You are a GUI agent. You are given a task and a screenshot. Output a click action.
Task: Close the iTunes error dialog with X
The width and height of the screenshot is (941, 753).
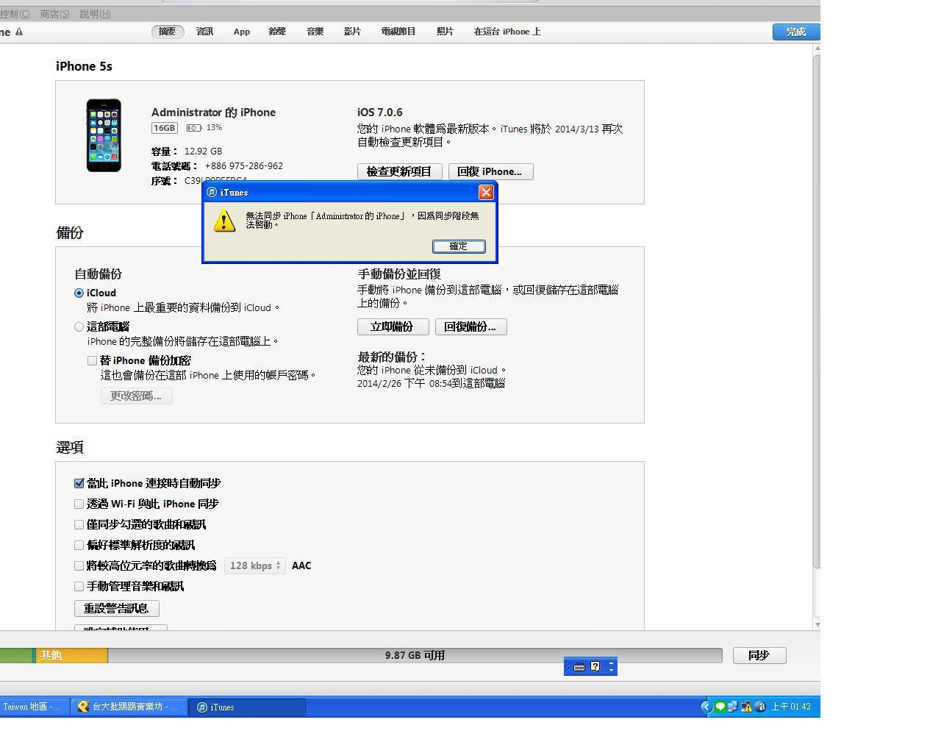(486, 192)
